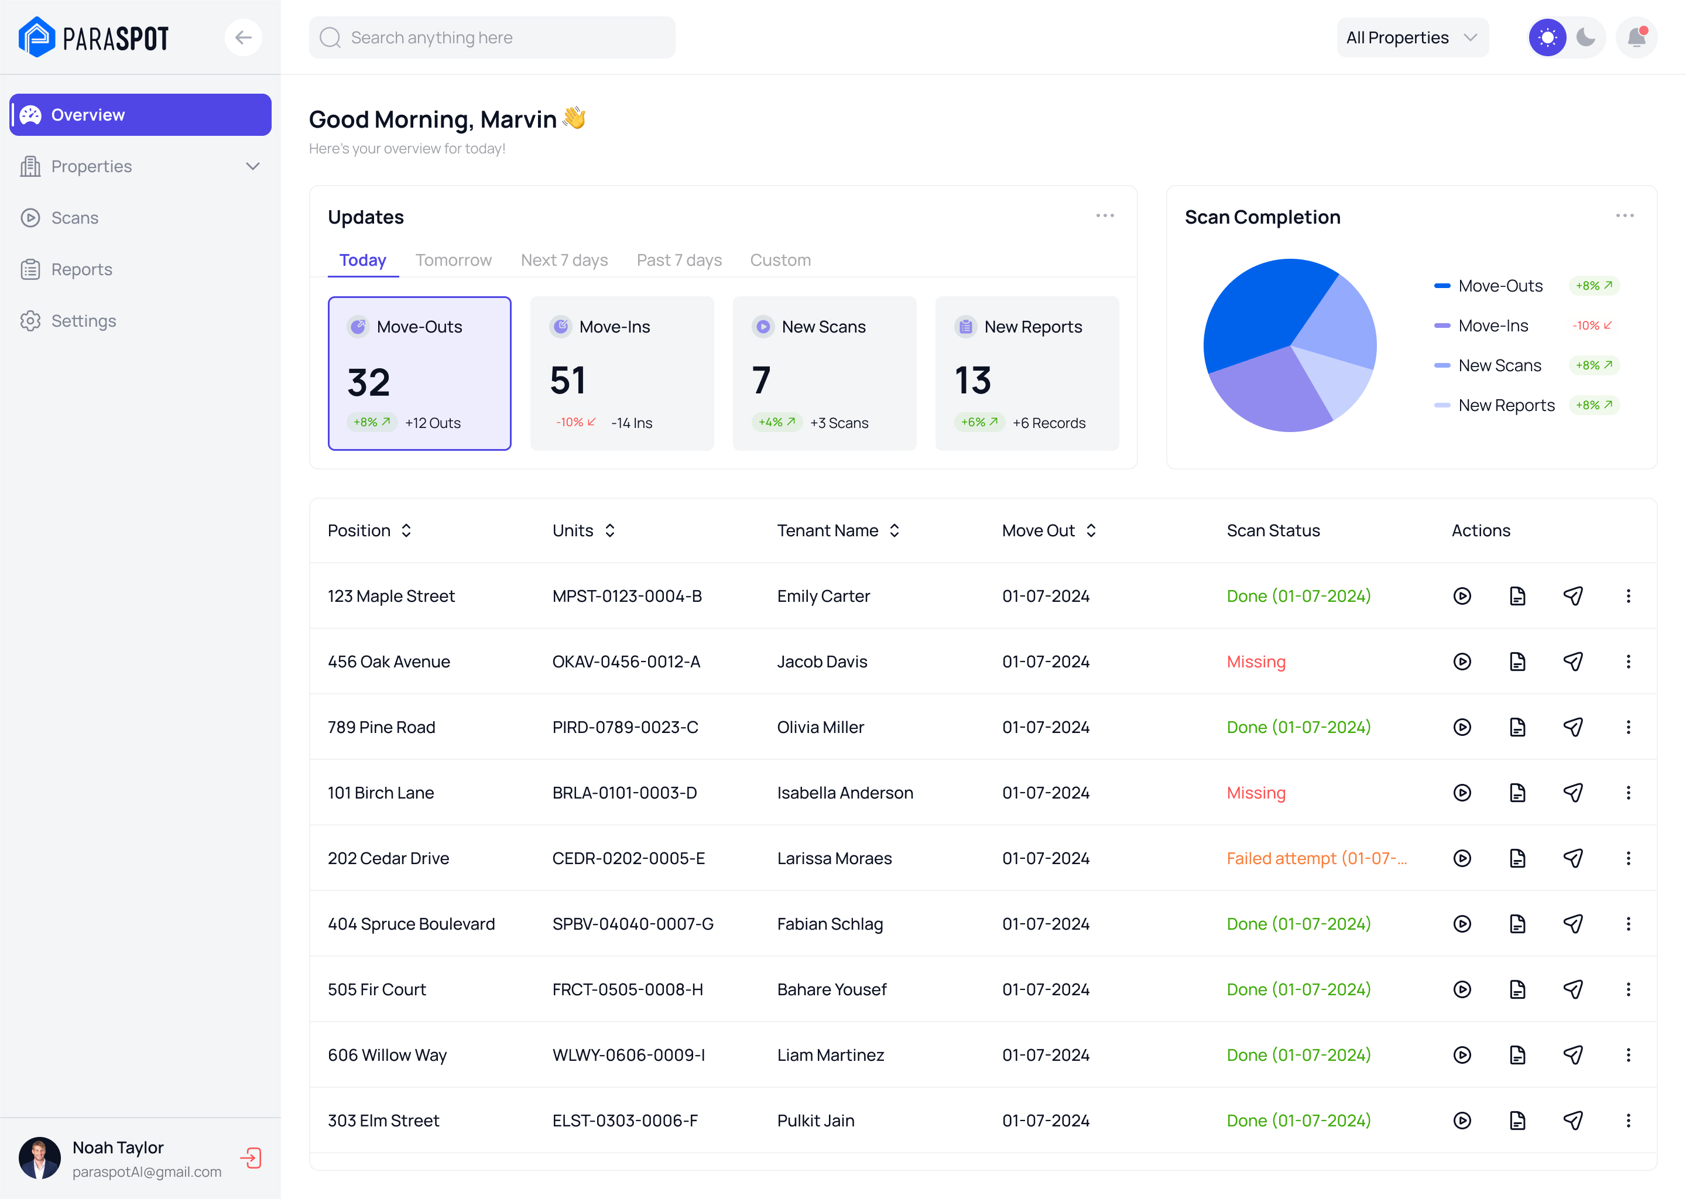
Task: Open the row actions menu for Larissa Moraes
Action: [x=1629, y=858]
